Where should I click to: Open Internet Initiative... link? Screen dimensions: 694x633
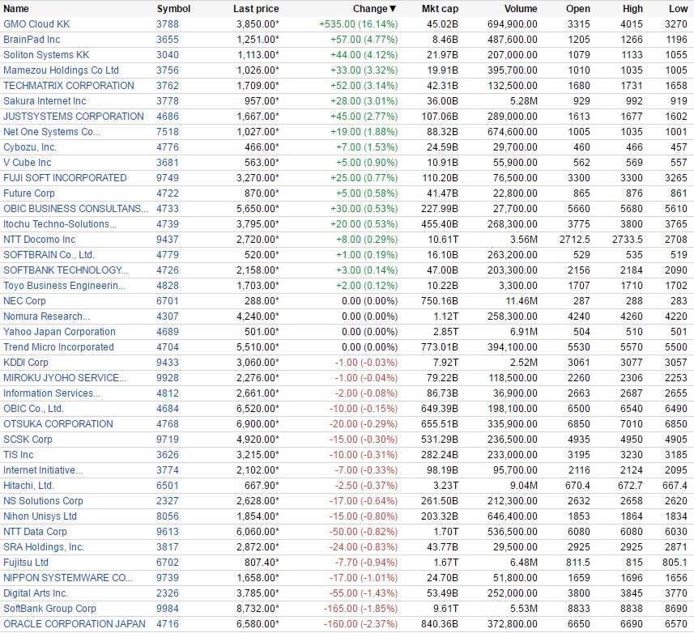click(x=42, y=470)
